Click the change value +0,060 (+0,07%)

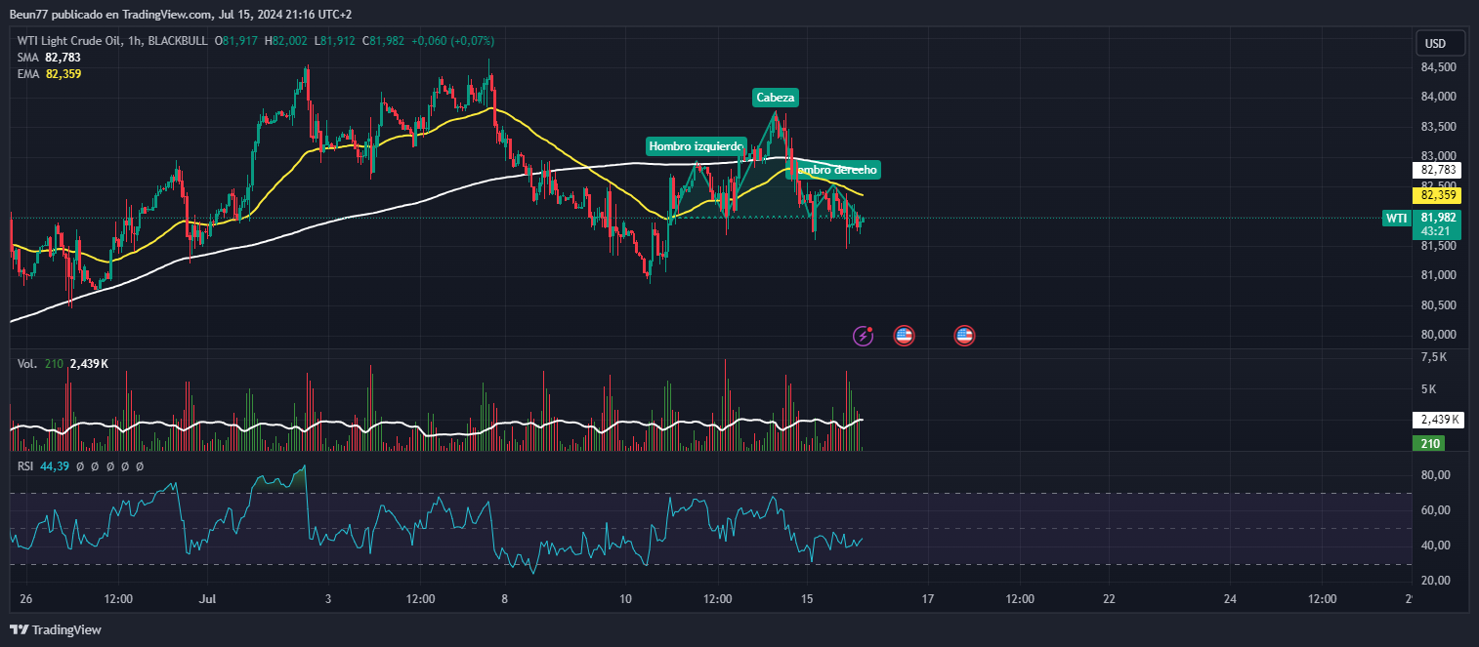point(453,41)
